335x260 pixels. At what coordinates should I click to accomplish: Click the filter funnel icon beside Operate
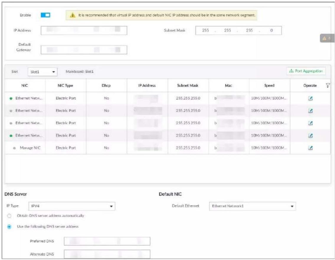click(x=328, y=85)
